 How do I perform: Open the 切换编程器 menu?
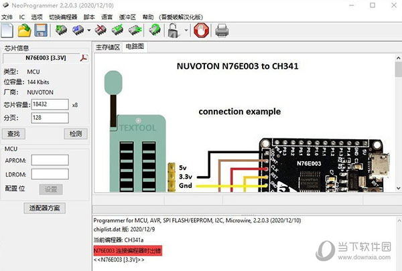point(63,17)
